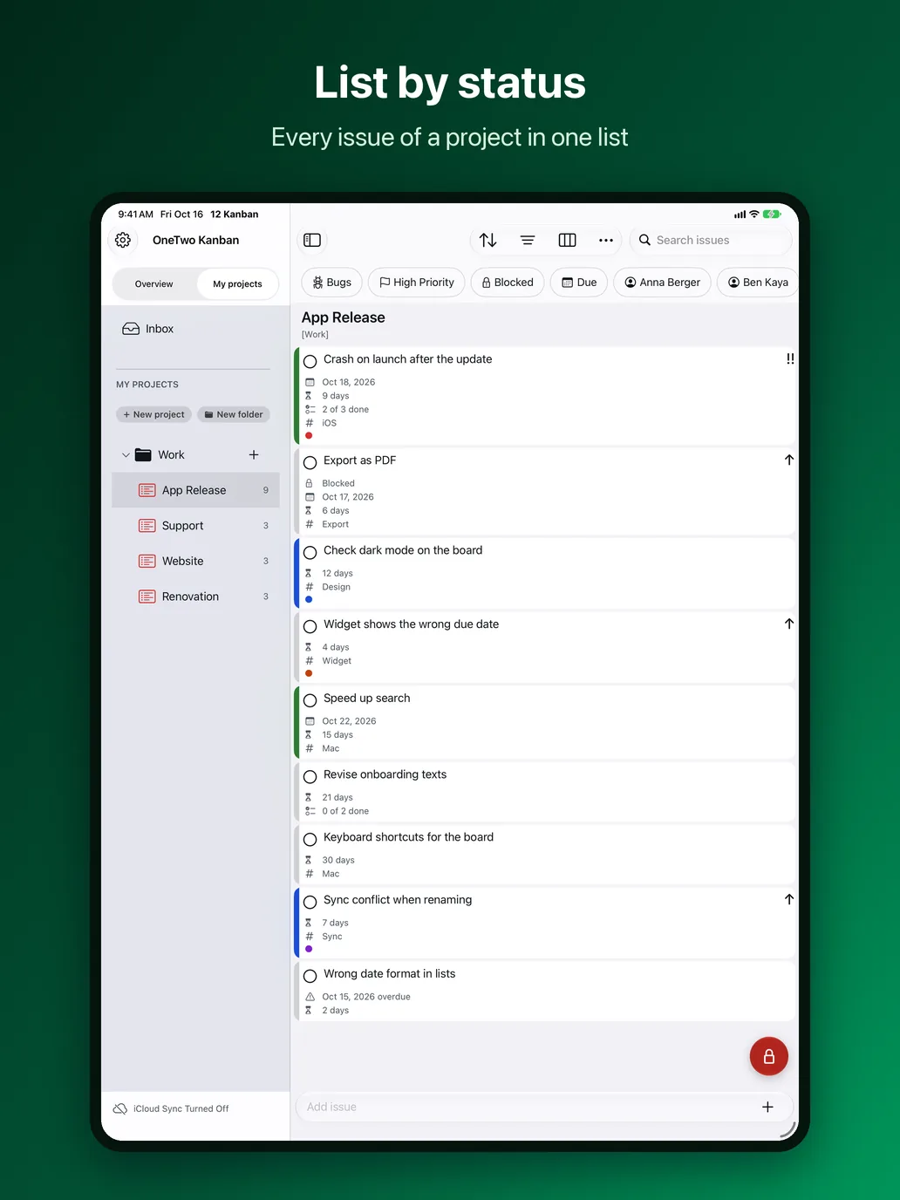This screenshot has width=900, height=1200.
Task: Click red color dot on Crash issue
Action: tap(309, 436)
